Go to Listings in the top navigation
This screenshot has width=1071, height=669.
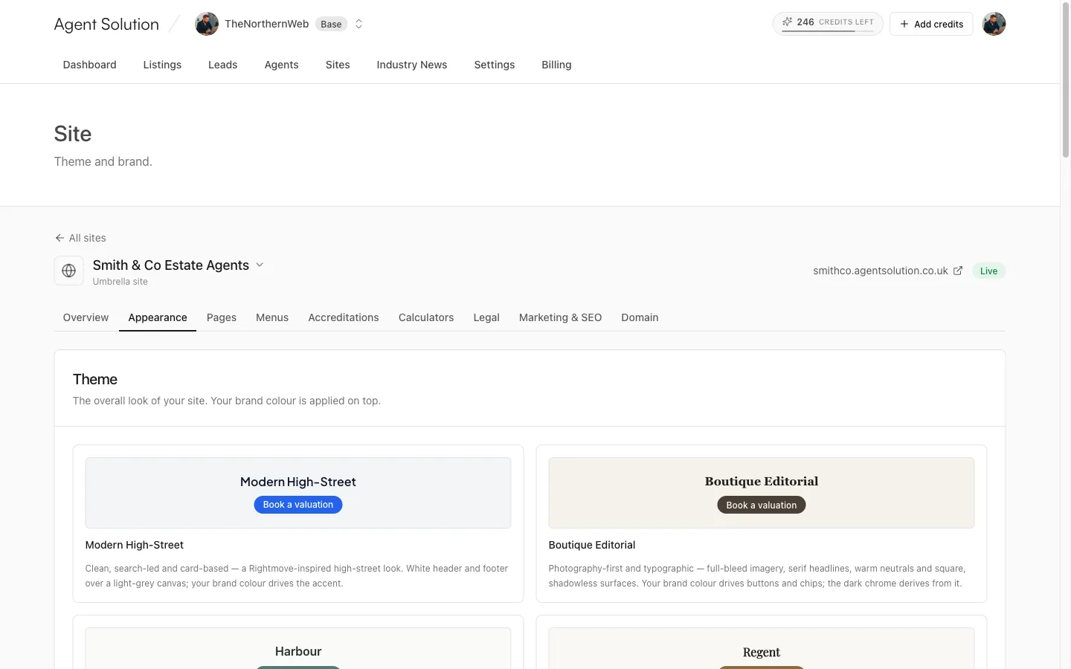(162, 65)
